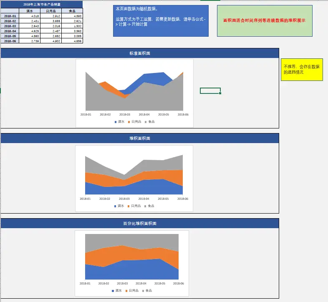Select the blue text box about 随机数据
Viewport: 328px width, 302px height.
[161, 21]
